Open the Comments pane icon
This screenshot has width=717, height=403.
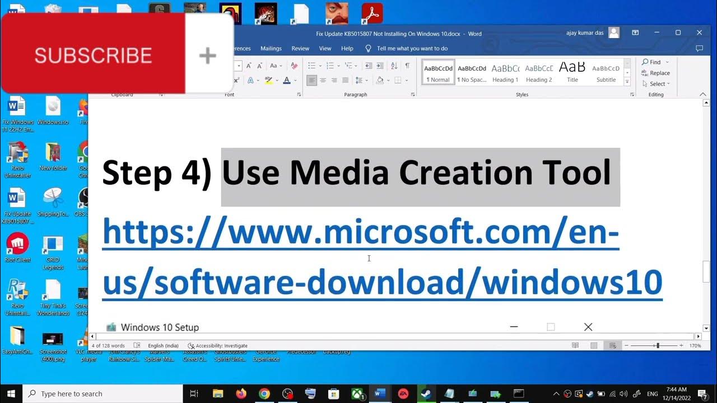coord(699,49)
